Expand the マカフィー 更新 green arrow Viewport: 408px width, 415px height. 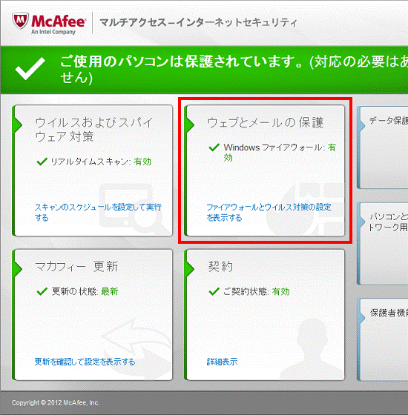(18, 268)
